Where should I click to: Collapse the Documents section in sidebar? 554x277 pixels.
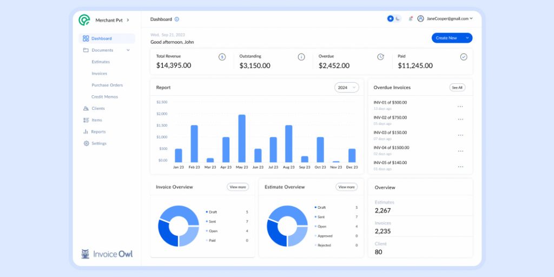coord(128,50)
